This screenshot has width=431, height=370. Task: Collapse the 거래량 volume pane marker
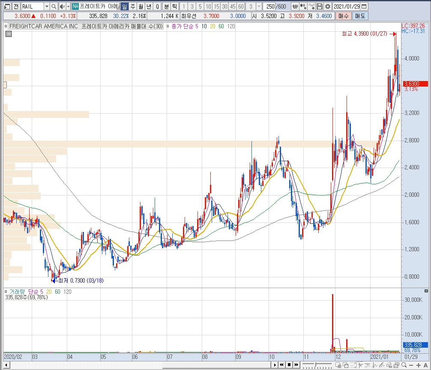click(x=6, y=292)
